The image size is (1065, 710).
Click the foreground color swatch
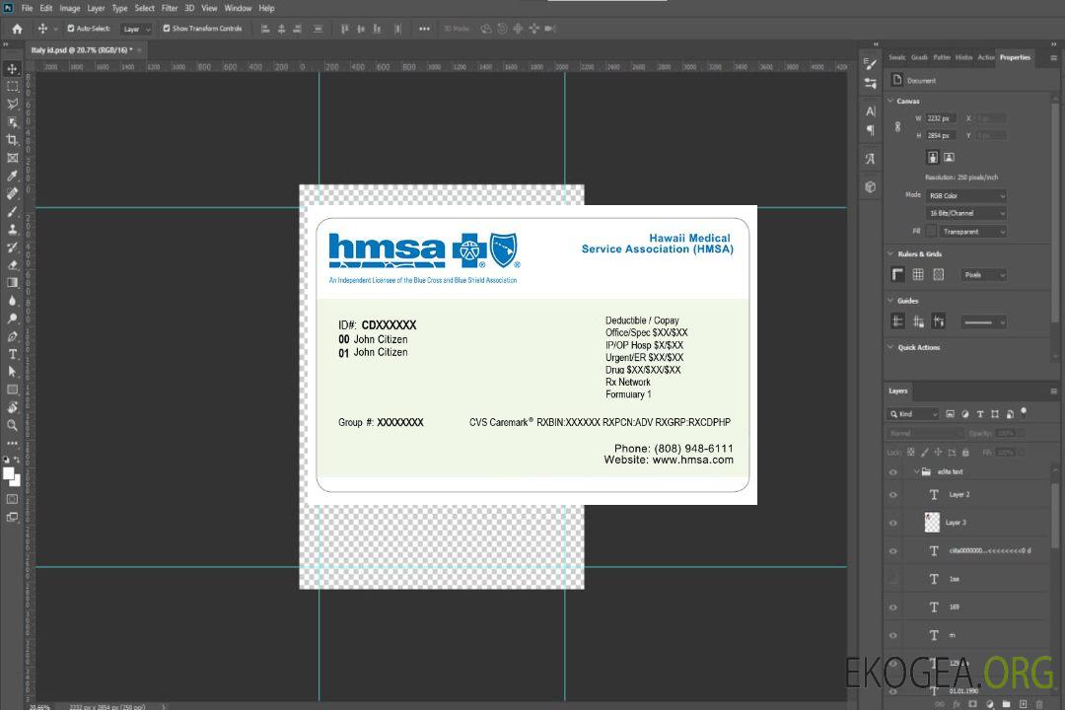click(x=9, y=473)
